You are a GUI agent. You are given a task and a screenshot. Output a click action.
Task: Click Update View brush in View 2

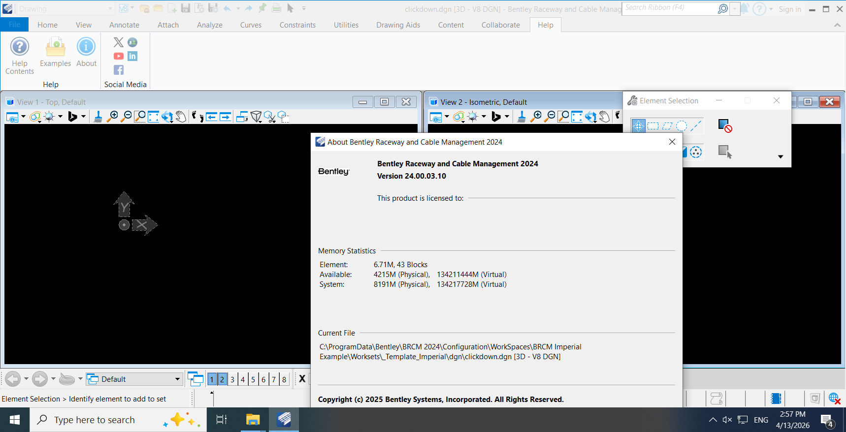[521, 117]
